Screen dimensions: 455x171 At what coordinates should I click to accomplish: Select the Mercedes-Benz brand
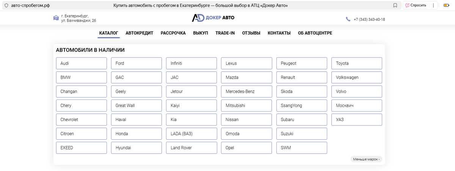pyautogui.click(x=247, y=92)
